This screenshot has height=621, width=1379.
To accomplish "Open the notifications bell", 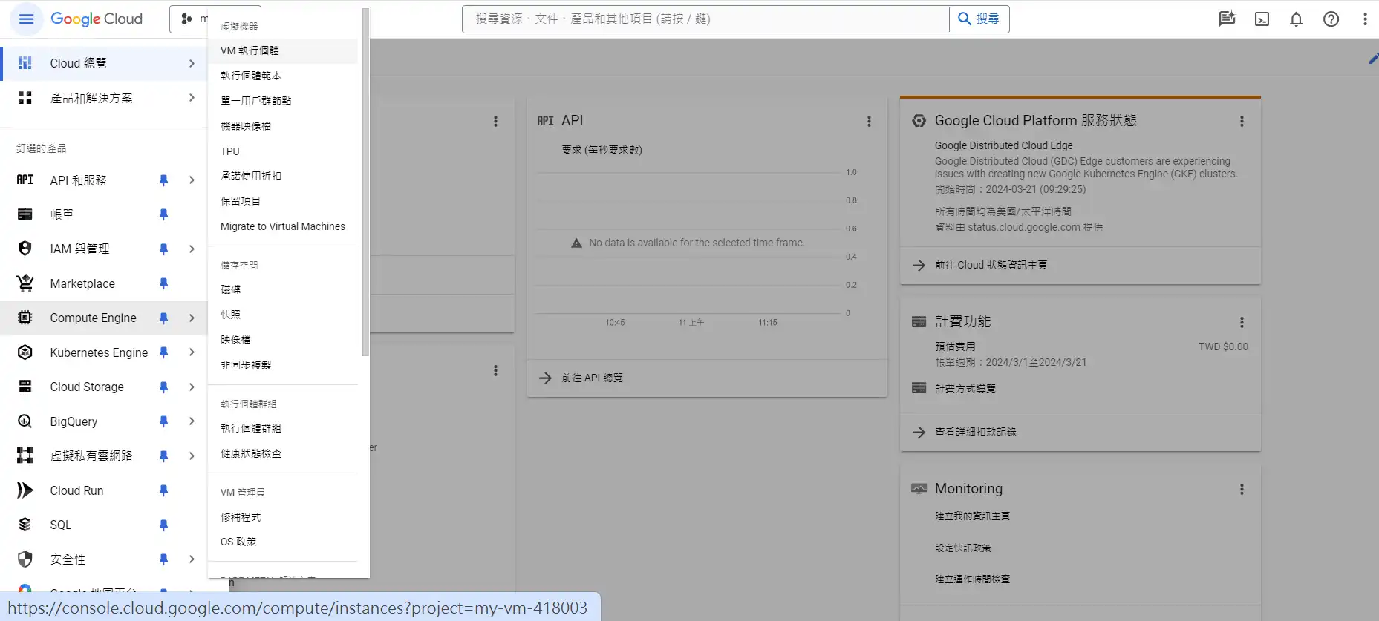I will pos(1296,19).
